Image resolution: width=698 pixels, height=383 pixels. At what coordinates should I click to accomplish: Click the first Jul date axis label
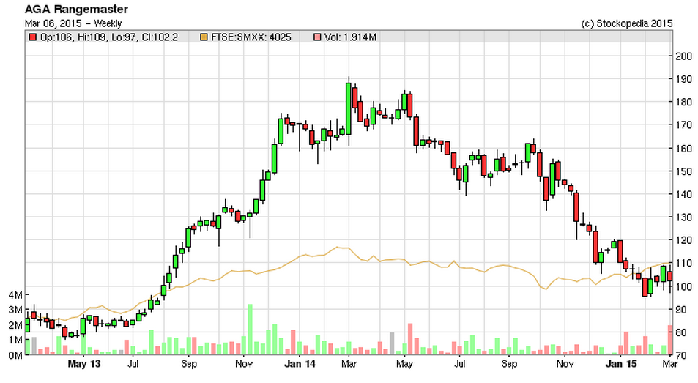pyautogui.click(x=133, y=364)
